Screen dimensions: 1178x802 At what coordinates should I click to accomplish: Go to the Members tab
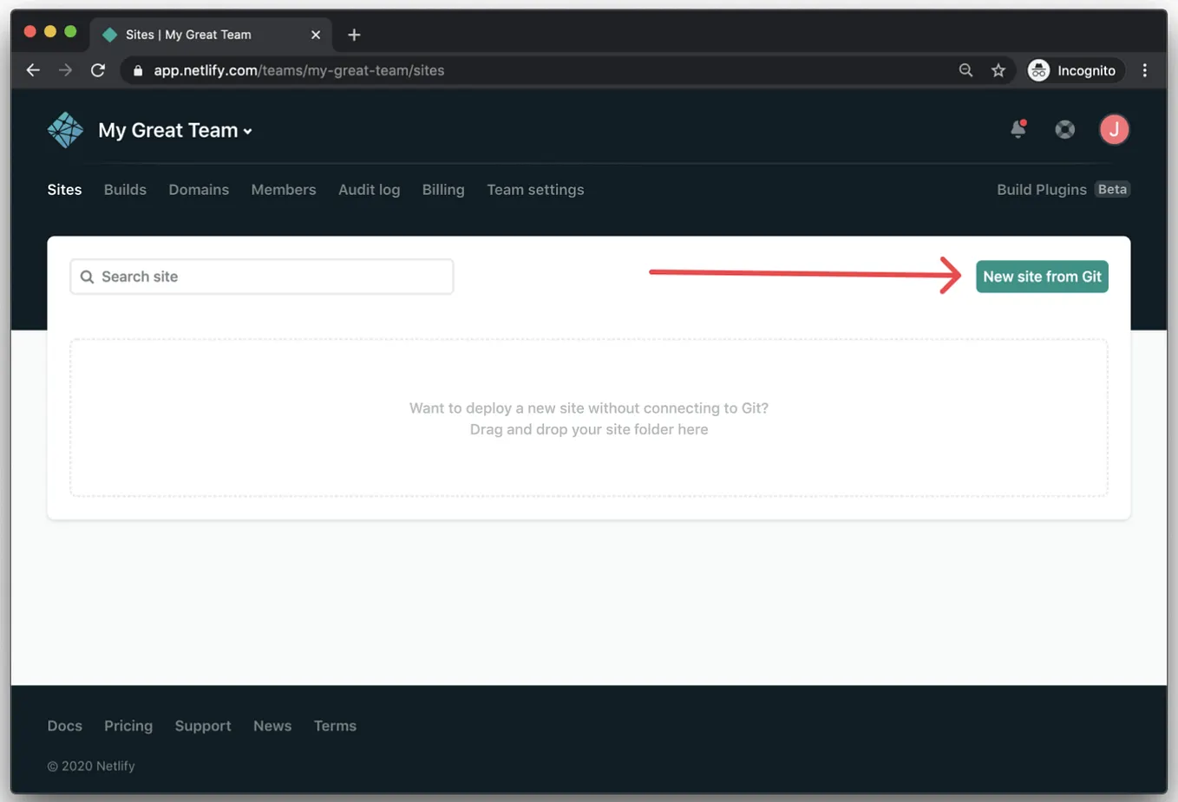pyautogui.click(x=284, y=190)
